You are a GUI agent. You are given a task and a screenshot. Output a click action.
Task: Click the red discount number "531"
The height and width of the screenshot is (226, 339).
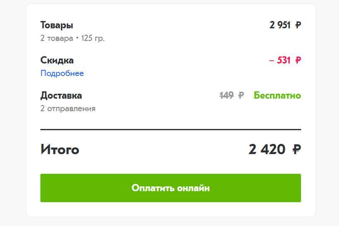[284, 61]
